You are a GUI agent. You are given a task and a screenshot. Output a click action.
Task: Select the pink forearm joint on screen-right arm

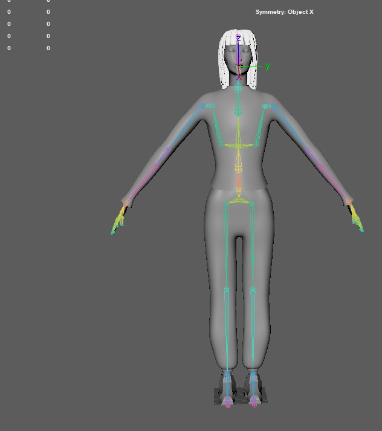tap(320, 166)
